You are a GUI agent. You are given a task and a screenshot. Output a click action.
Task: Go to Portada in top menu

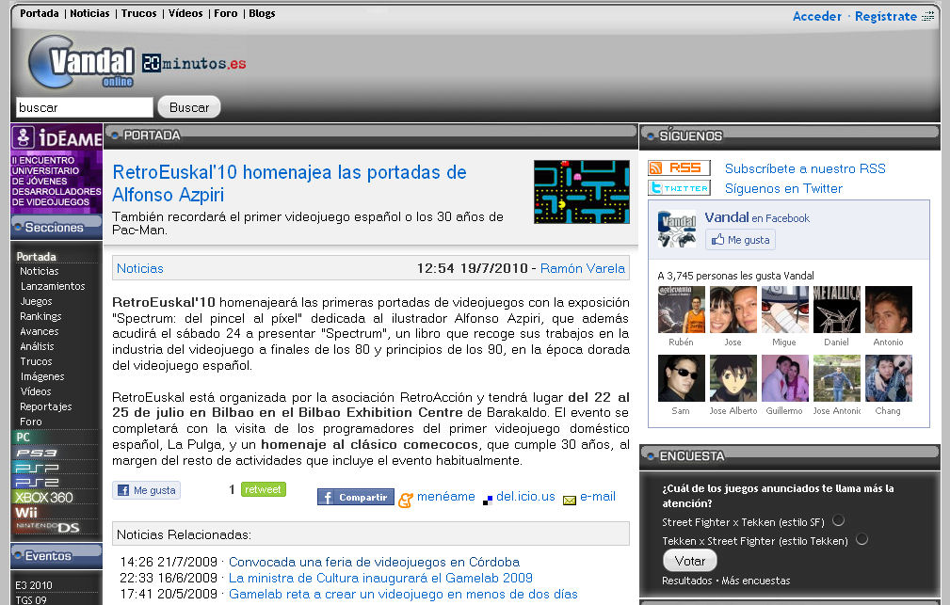40,13
